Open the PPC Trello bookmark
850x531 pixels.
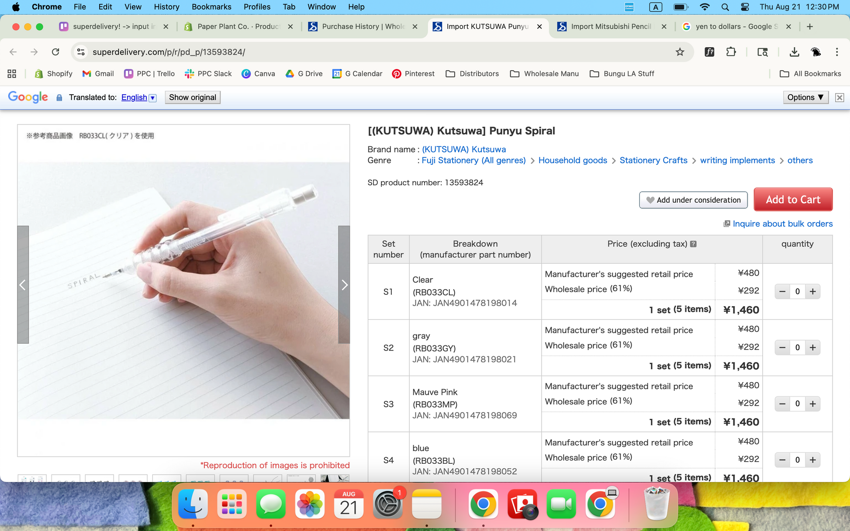pos(149,74)
